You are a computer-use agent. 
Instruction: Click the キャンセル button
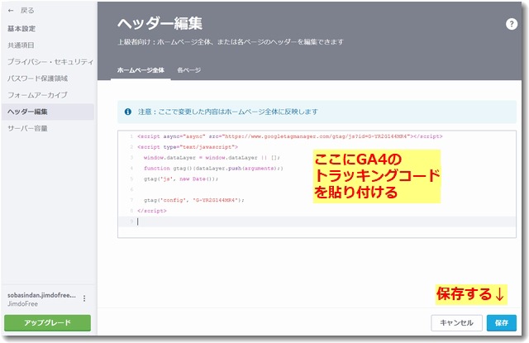[x=455, y=323]
